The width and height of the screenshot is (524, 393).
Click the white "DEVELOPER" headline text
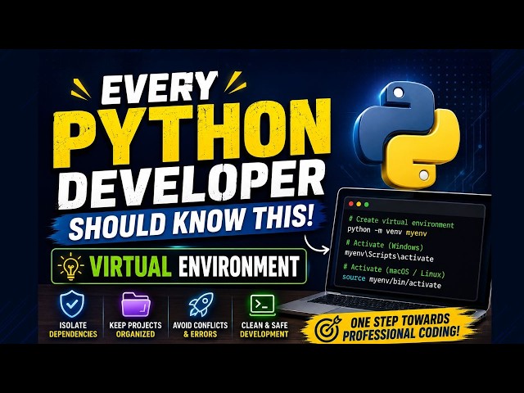tap(191, 184)
